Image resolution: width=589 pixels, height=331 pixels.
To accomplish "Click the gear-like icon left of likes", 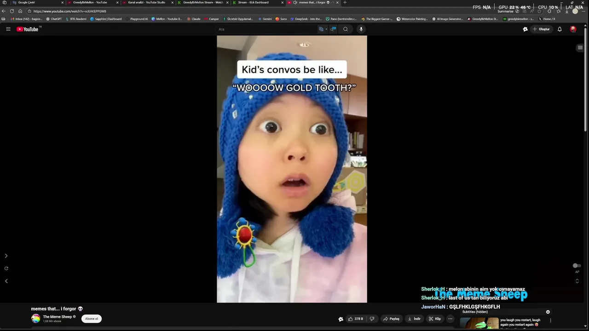I will click(x=341, y=319).
